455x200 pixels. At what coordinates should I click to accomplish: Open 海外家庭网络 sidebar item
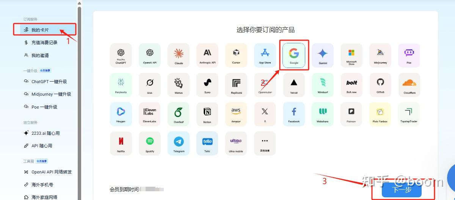click(x=41, y=197)
